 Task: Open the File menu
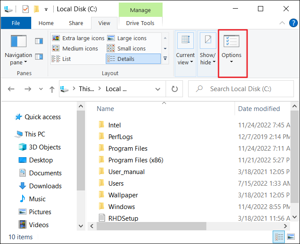click(x=16, y=23)
